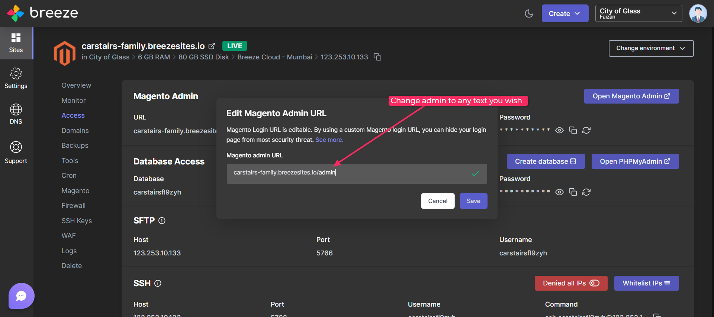Open Logs section
Screen dimensions: 714x317
(69, 251)
